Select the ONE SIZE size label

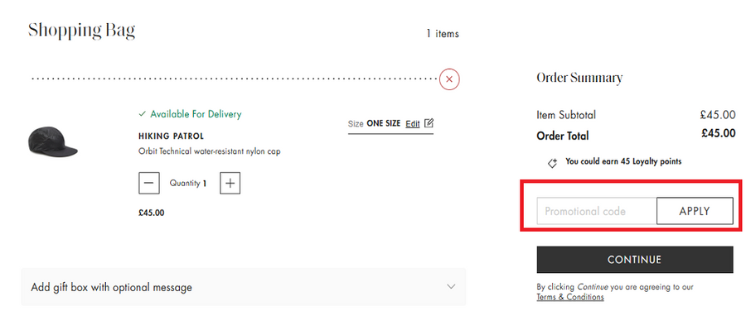383,123
